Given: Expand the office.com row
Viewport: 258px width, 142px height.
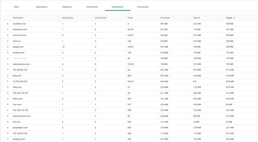Looking at the screenshot, I should 8,99.
